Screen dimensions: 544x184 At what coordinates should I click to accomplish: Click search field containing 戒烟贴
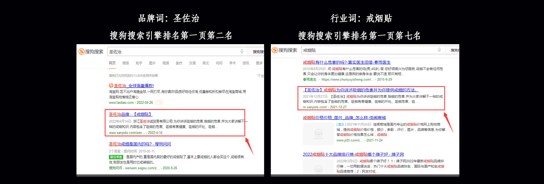tap(373, 50)
